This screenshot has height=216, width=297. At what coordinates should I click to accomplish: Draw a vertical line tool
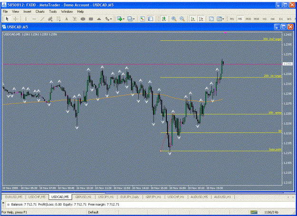[x=26, y=19]
